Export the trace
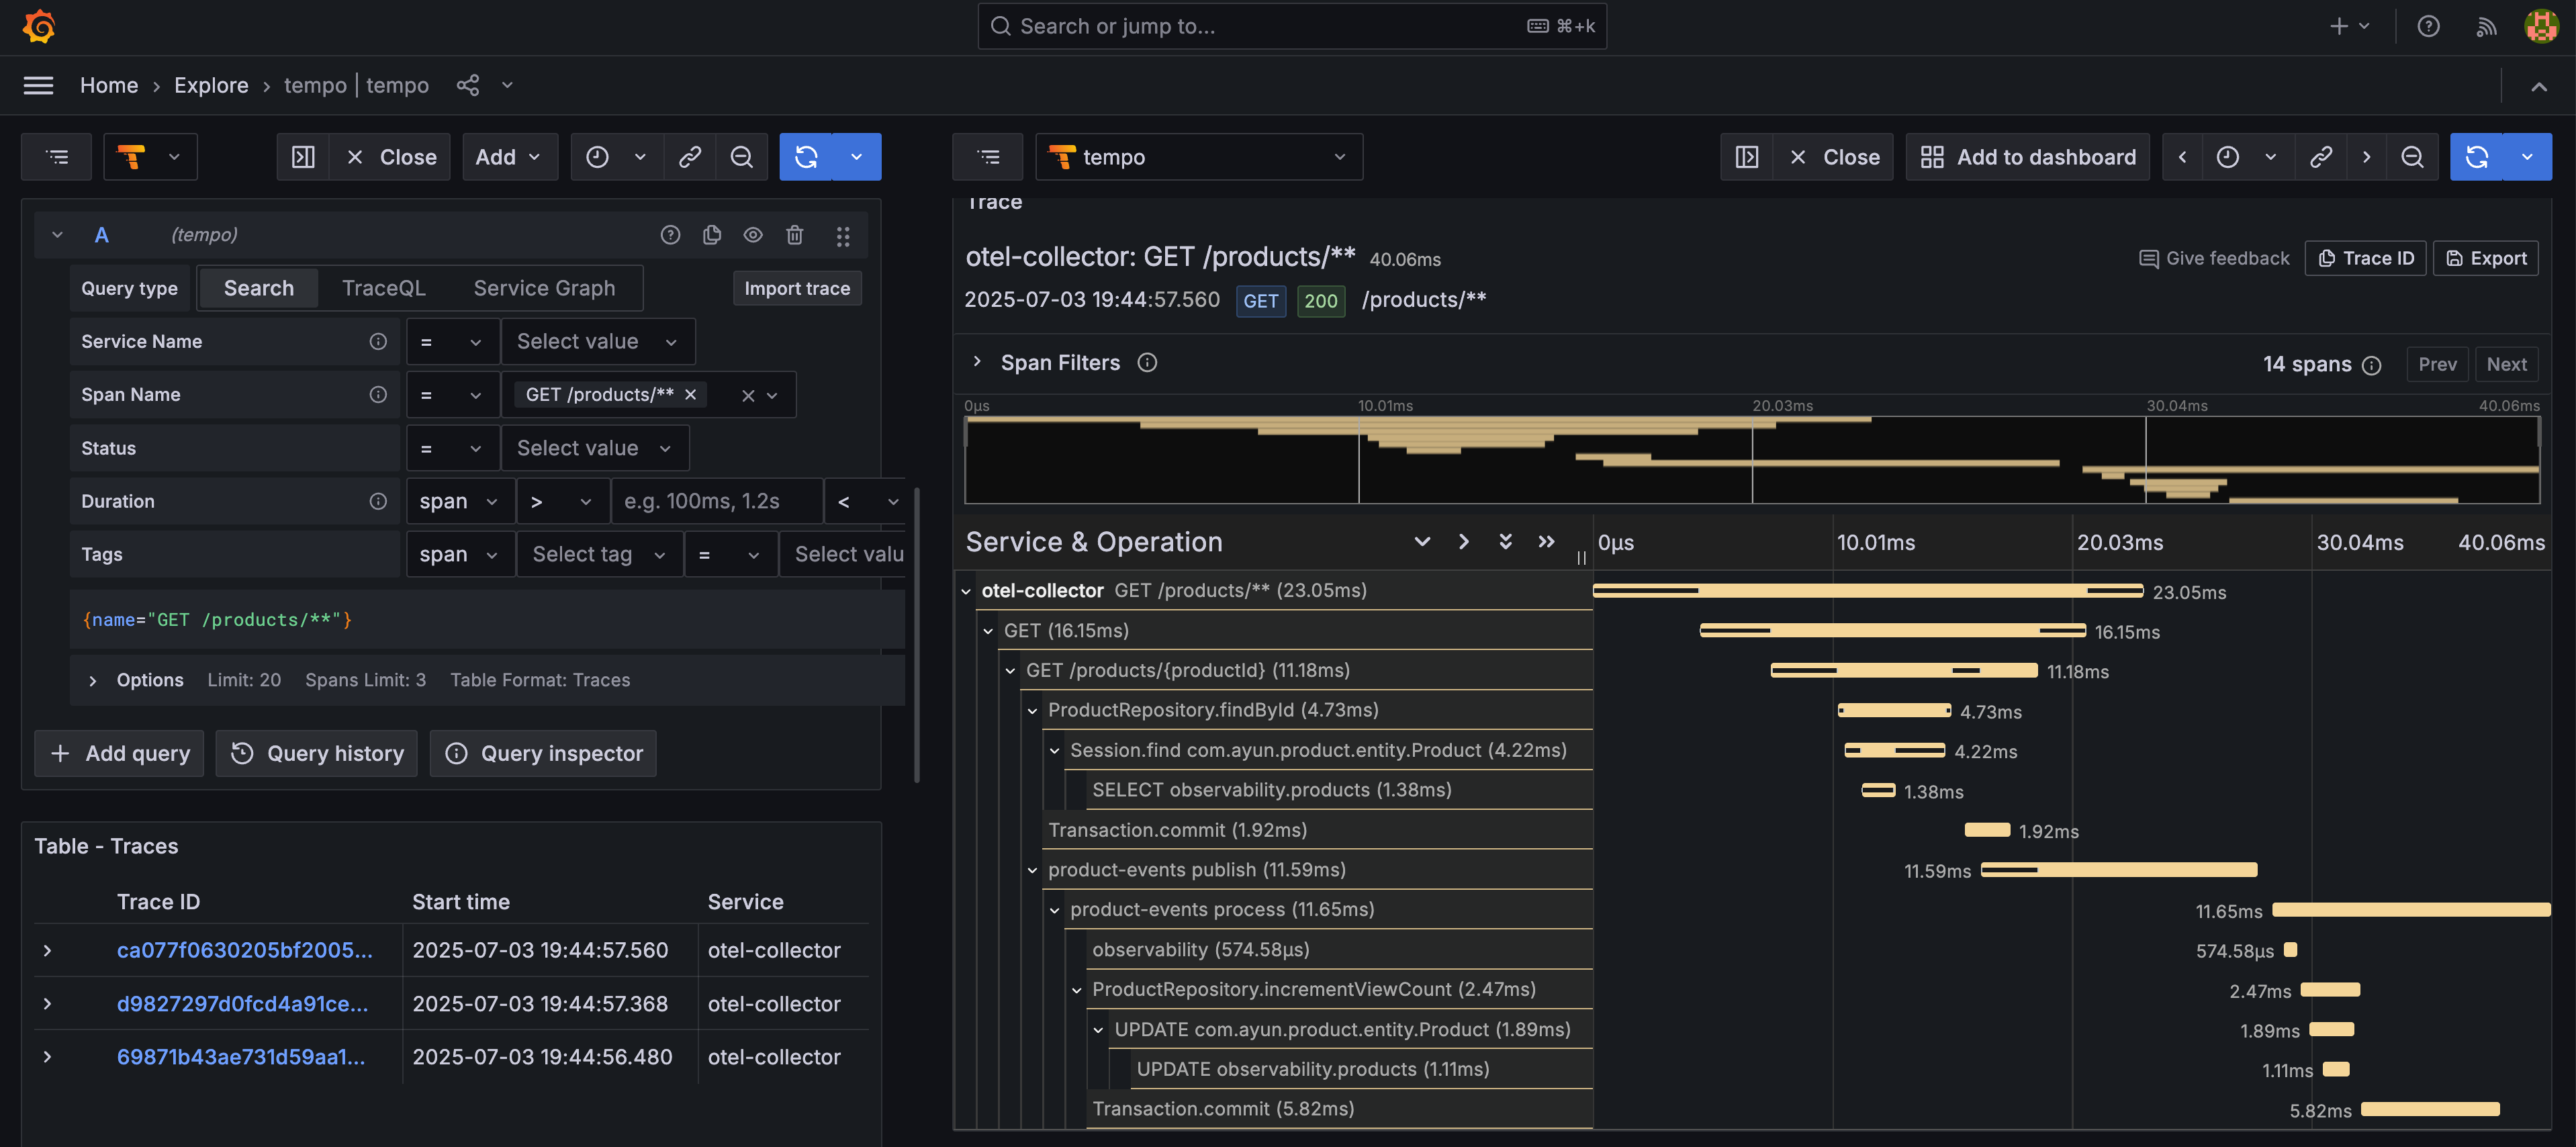Screen dimensions: 2576x1147 pos(2485,258)
